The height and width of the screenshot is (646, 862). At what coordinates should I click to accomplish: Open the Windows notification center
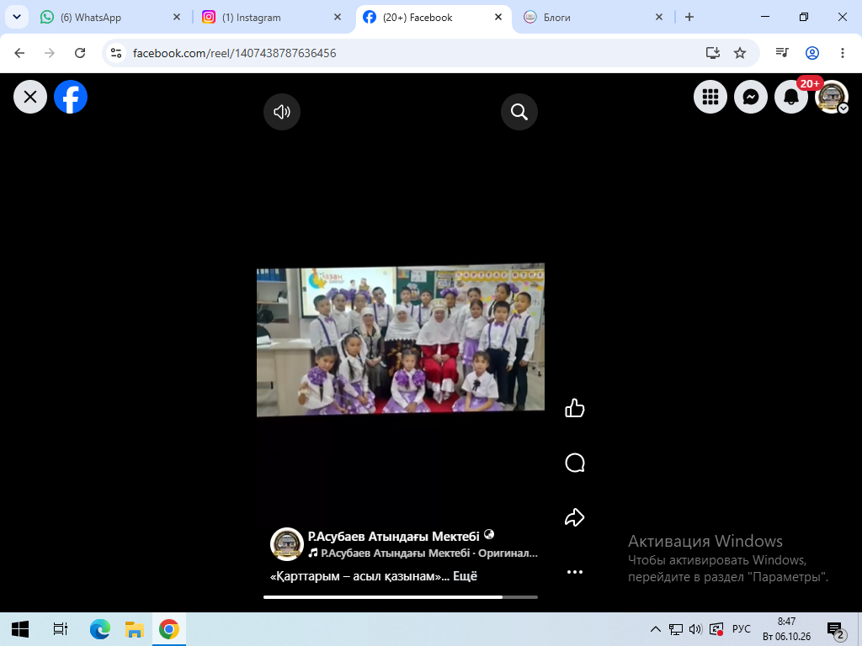(836, 629)
